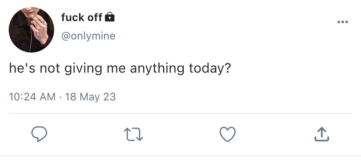Click the @onlymine handle
Viewport: 361px width, 161px height.
(x=88, y=36)
